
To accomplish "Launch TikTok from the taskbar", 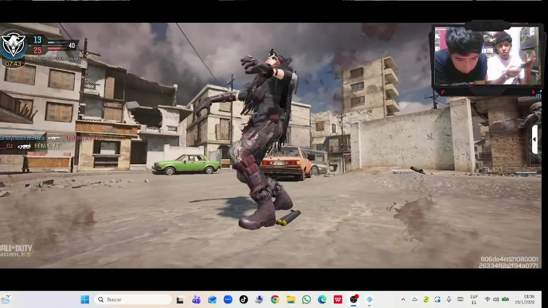I will click(x=243, y=299).
